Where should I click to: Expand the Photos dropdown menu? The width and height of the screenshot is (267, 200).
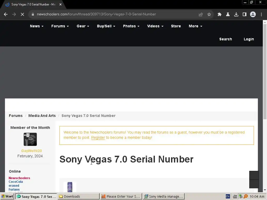[131, 26]
